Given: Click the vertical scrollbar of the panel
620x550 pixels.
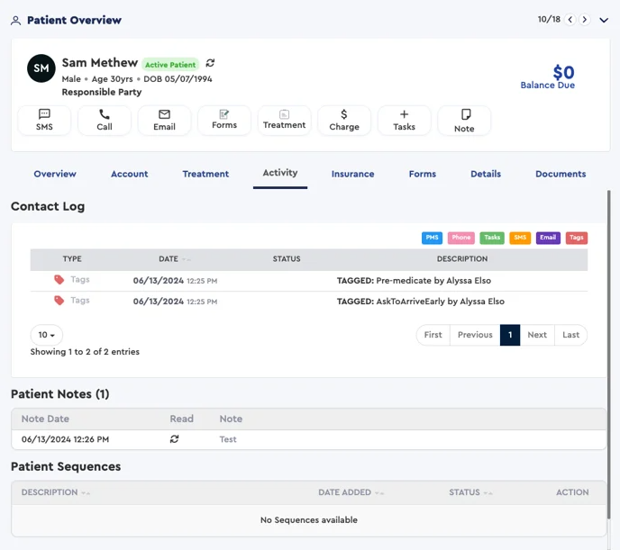Looking at the screenshot, I should (x=608, y=356).
